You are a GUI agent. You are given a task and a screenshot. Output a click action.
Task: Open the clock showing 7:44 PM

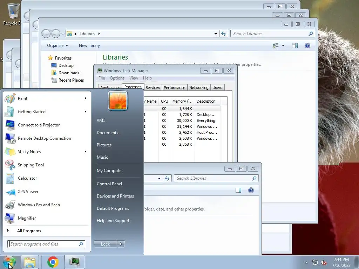[341, 262]
